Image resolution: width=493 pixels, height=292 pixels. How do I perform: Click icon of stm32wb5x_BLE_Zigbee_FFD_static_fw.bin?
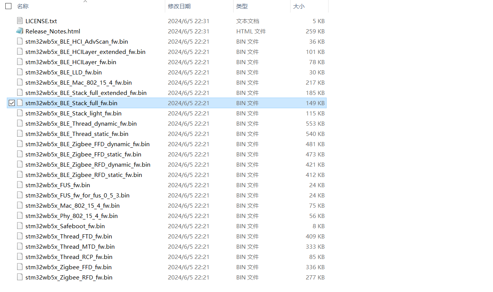coord(20,154)
